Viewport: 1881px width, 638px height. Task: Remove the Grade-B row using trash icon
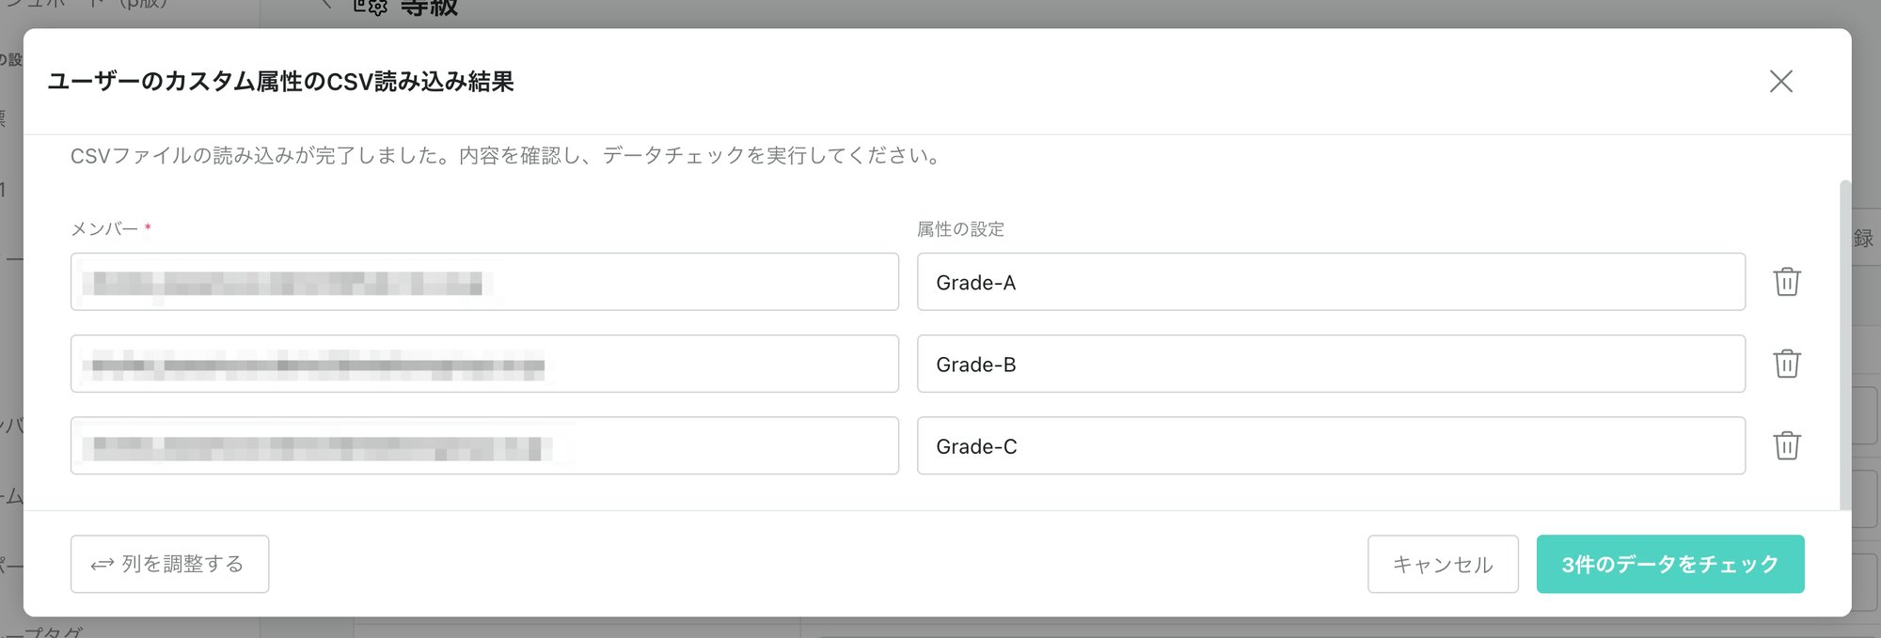(1786, 364)
